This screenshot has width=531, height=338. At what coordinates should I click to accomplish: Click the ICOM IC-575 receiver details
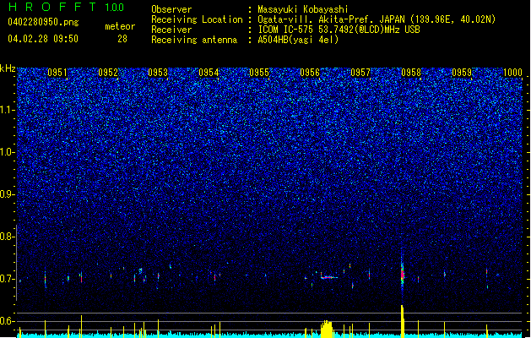click(x=339, y=30)
